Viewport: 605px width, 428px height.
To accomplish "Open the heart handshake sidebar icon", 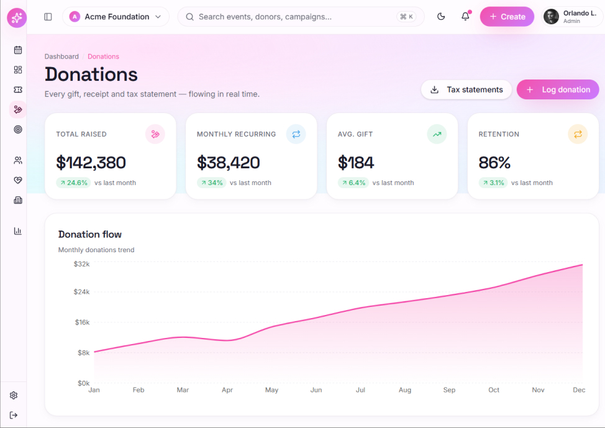I will point(18,180).
